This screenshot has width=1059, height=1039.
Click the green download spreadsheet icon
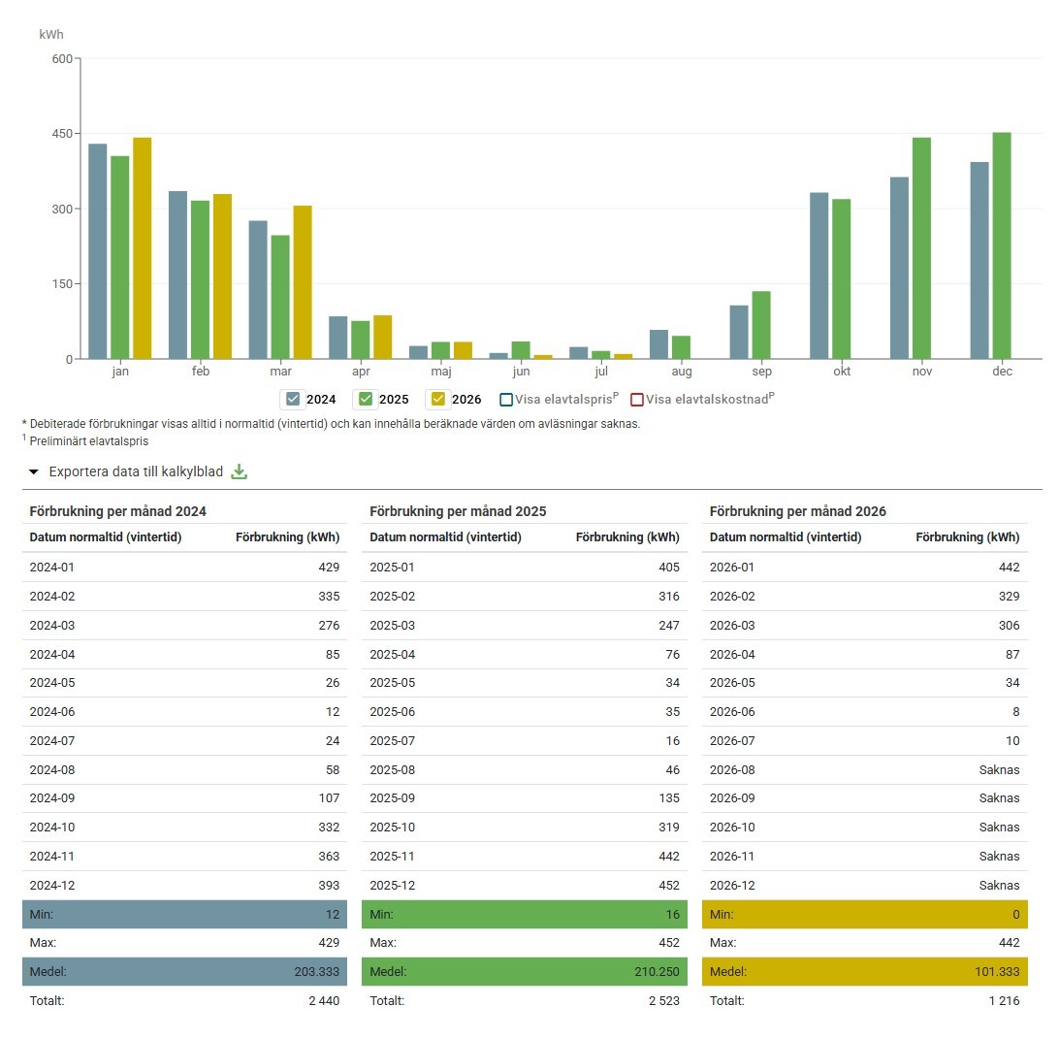240,471
